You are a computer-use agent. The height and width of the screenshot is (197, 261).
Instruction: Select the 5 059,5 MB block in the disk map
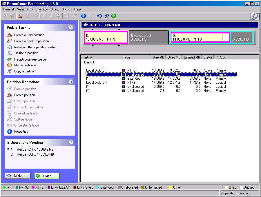[x=241, y=38]
